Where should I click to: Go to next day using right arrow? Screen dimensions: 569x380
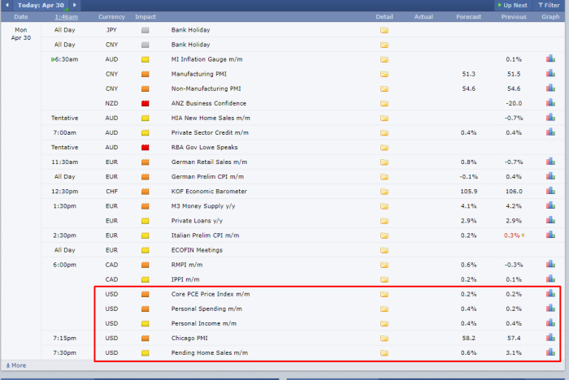75,5
